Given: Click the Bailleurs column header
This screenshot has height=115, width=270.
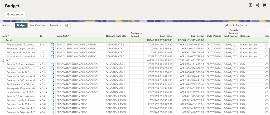Looking at the screenshot, I should [x=245, y=36].
